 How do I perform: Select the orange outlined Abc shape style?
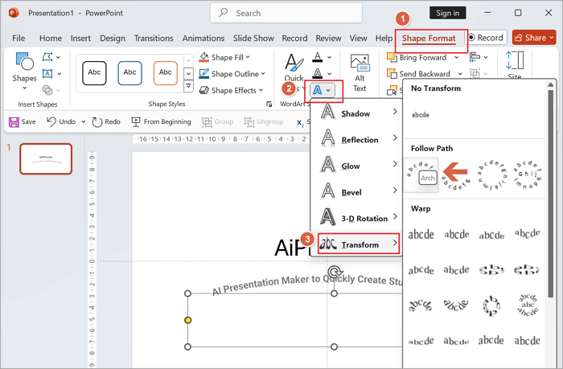(x=165, y=72)
